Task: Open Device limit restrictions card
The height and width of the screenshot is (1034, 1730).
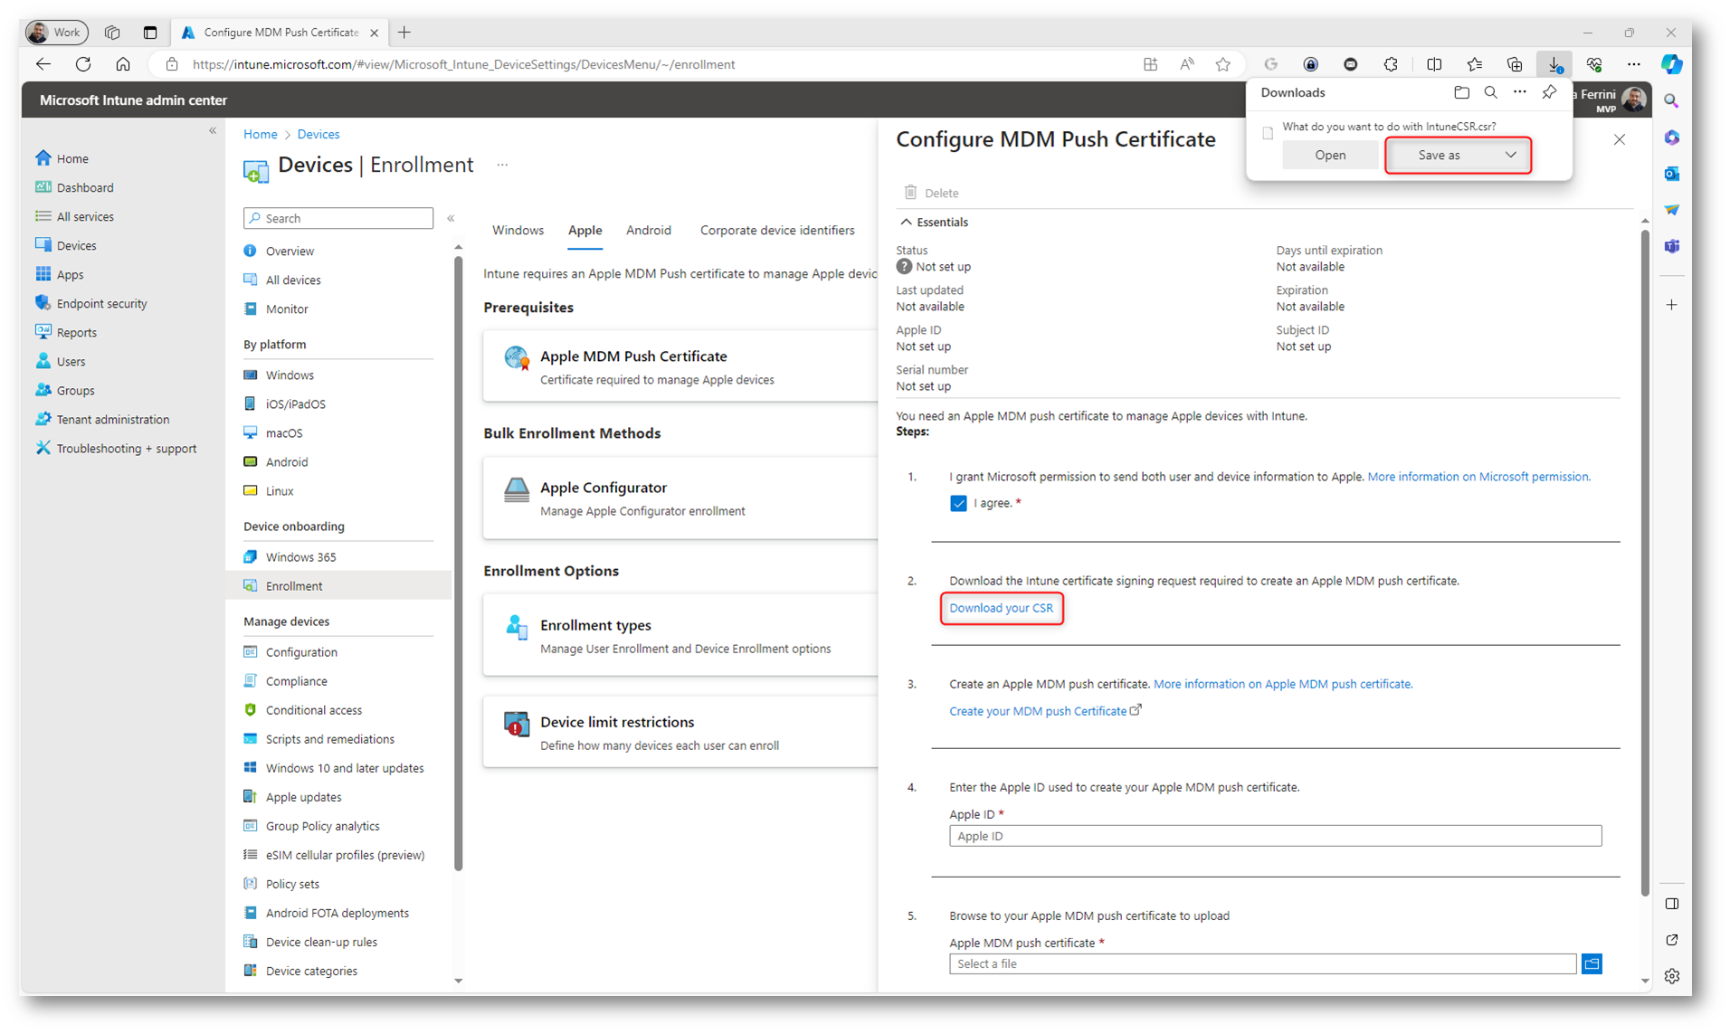Action: click(680, 732)
